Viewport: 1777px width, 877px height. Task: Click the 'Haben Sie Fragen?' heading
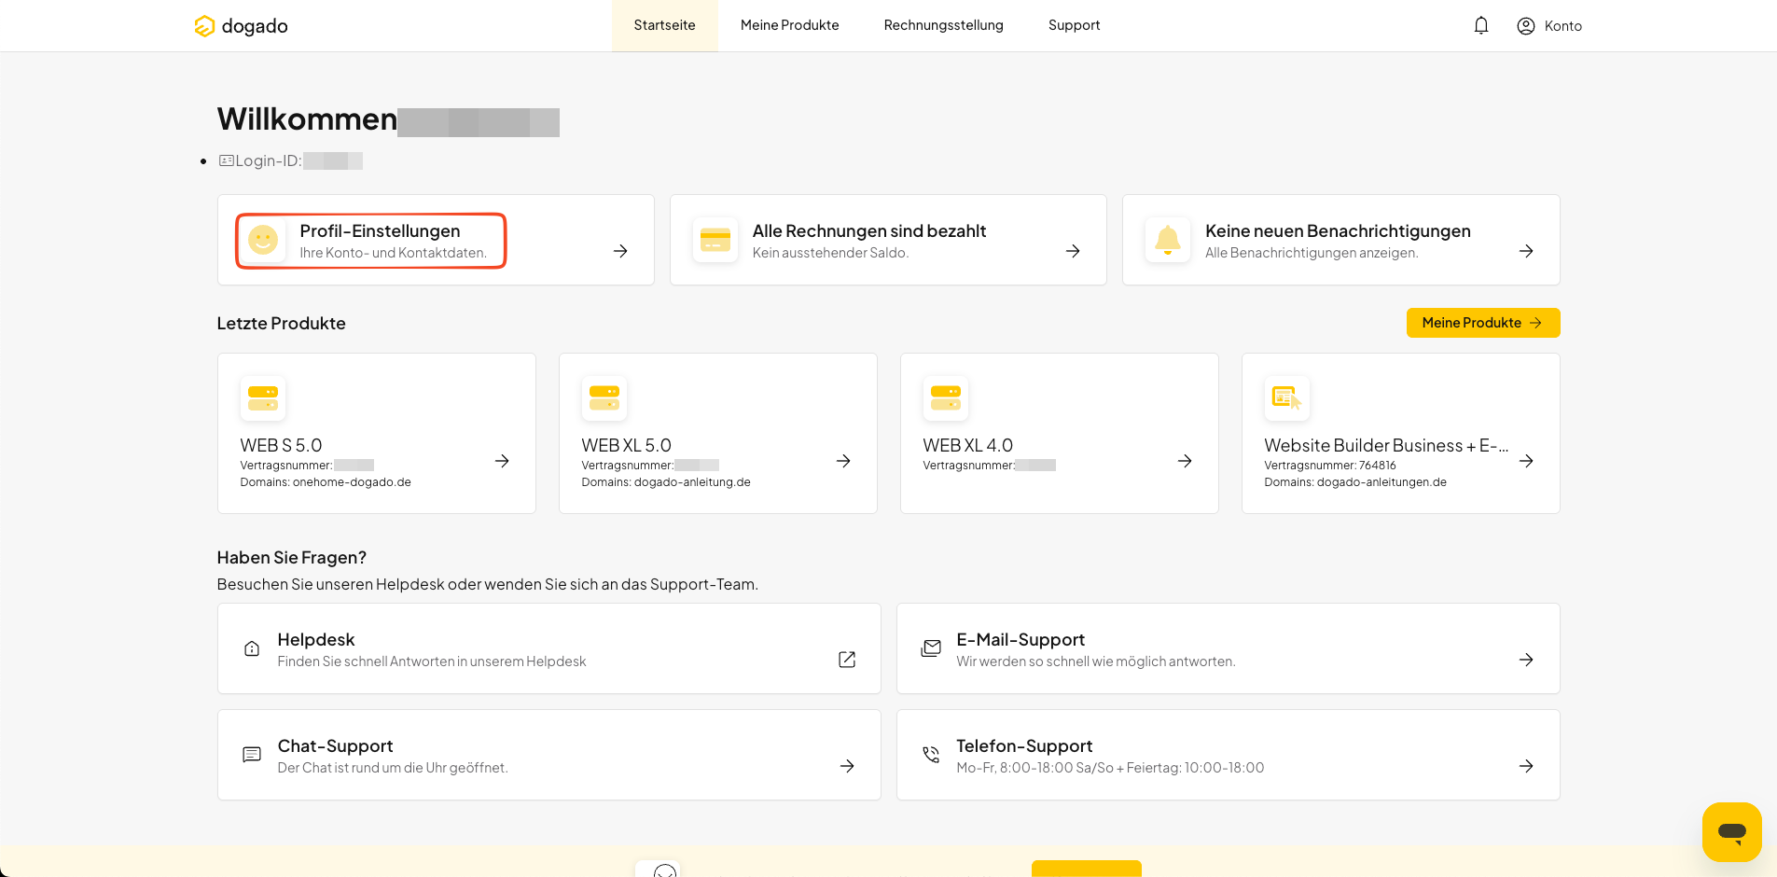[292, 557]
